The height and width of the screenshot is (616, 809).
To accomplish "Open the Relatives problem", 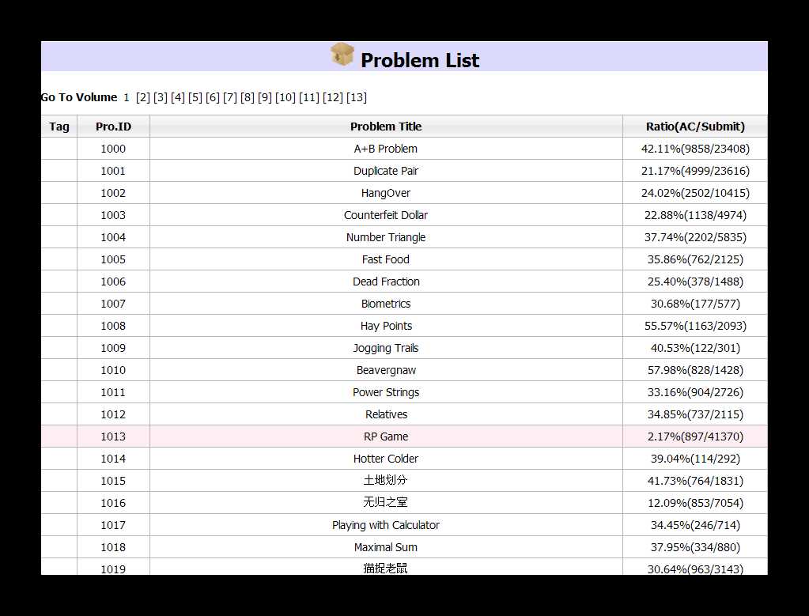I will click(x=386, y=415).
